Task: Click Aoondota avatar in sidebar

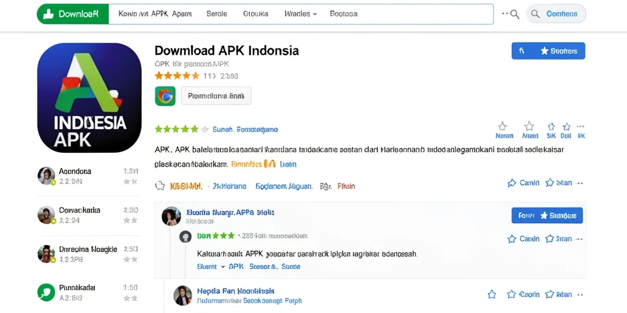Action: click(47, 175)
